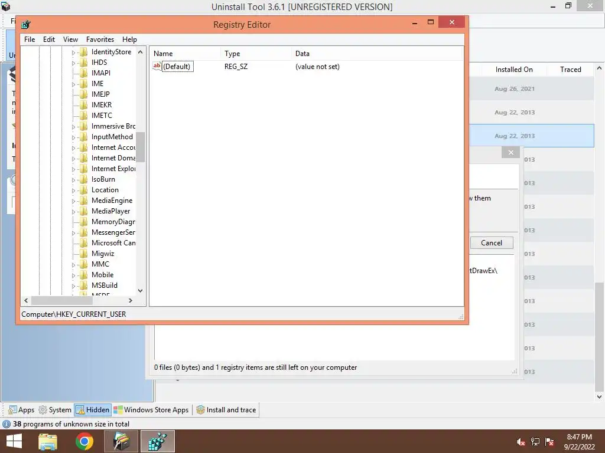Click the Type column header

(x=256, y=54)
